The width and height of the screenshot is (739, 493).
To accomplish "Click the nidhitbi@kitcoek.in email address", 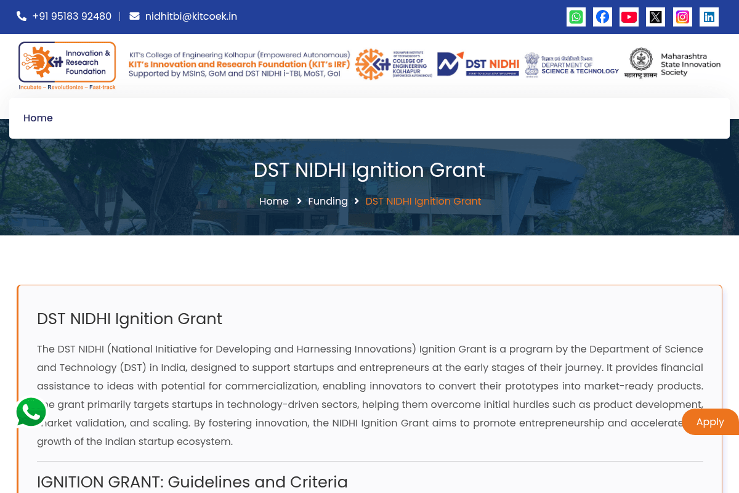I will 191,16.
